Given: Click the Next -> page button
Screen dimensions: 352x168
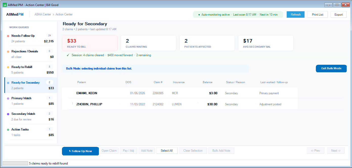Looking at the screenshot, I should pos(336,151).
